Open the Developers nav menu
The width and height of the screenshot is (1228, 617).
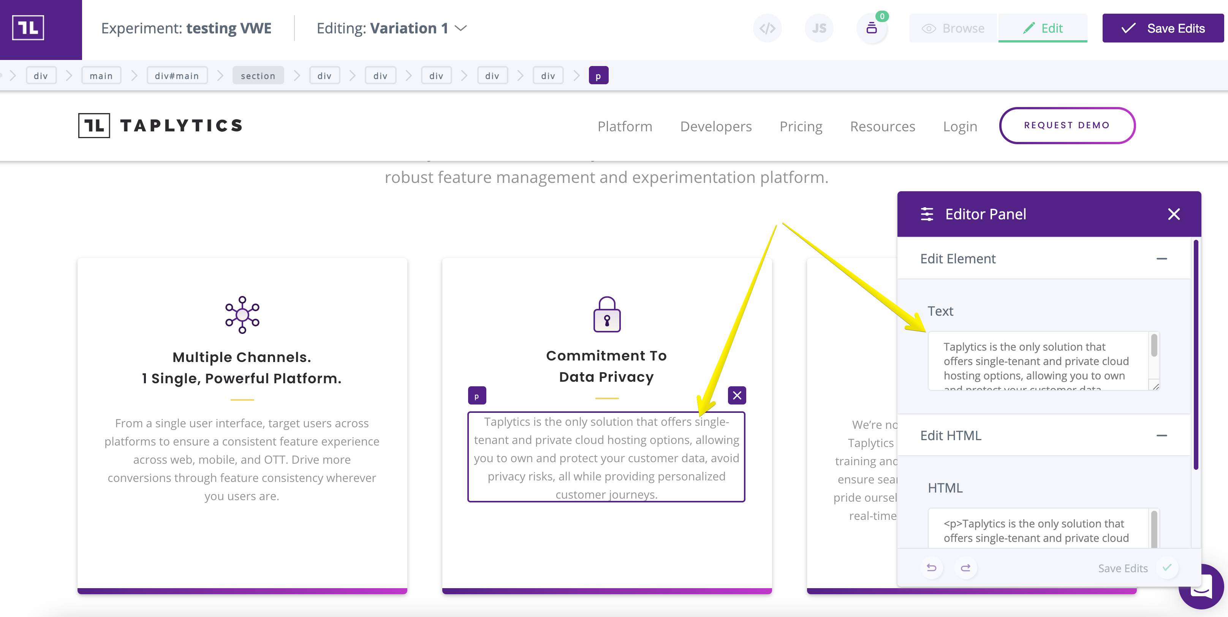point(715,126)
